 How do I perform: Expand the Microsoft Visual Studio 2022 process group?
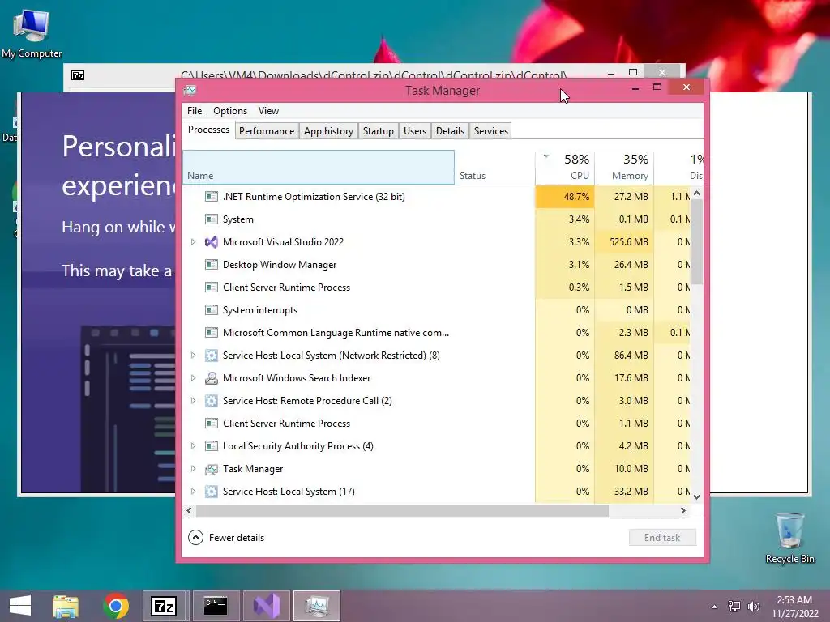(193, 242)
